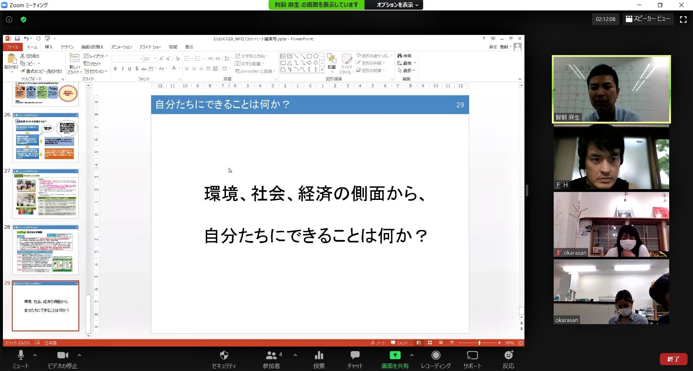693x371 pixels.
Task: Open the Participants panel
Action: point(271,359)
